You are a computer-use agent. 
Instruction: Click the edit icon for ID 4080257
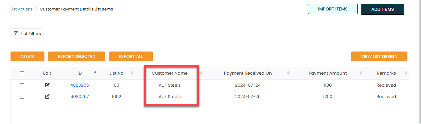[x=47, y=97]
